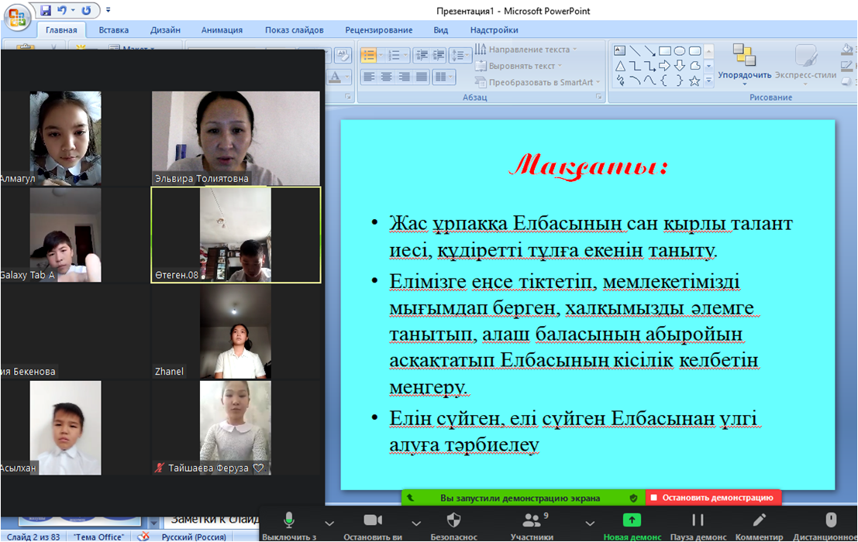Expand the audio options arrow beside microphone
The height and width of the screenshot is (542, 858).
click(x=329, y=521)
